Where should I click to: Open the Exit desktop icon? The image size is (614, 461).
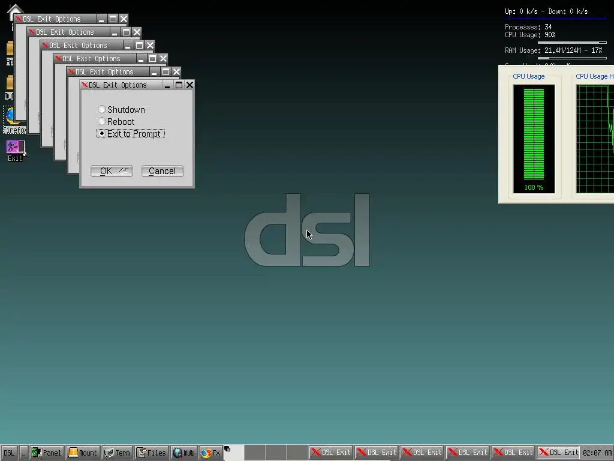(15, 151)
